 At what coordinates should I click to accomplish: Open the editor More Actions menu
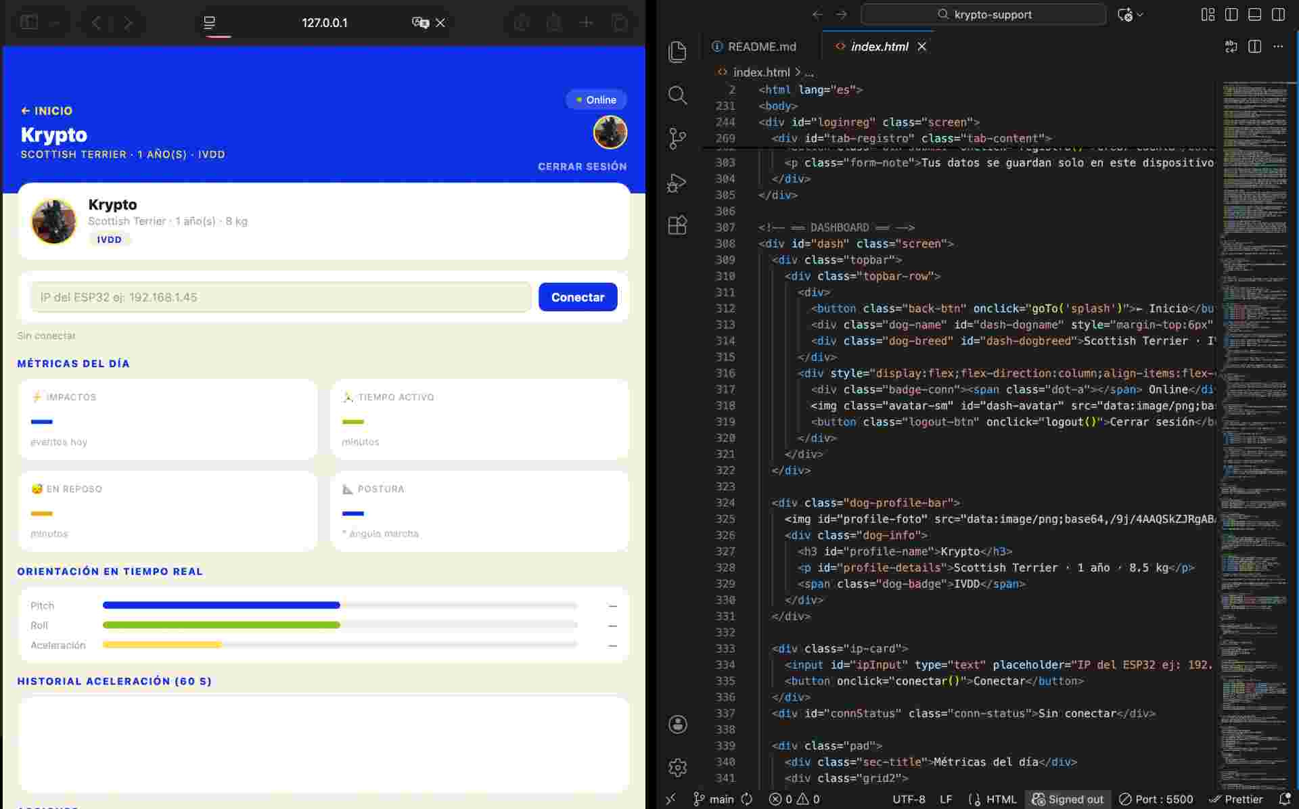point(1278,47)
